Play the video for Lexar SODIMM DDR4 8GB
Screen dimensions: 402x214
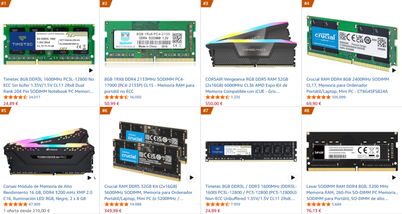point(394,178)
